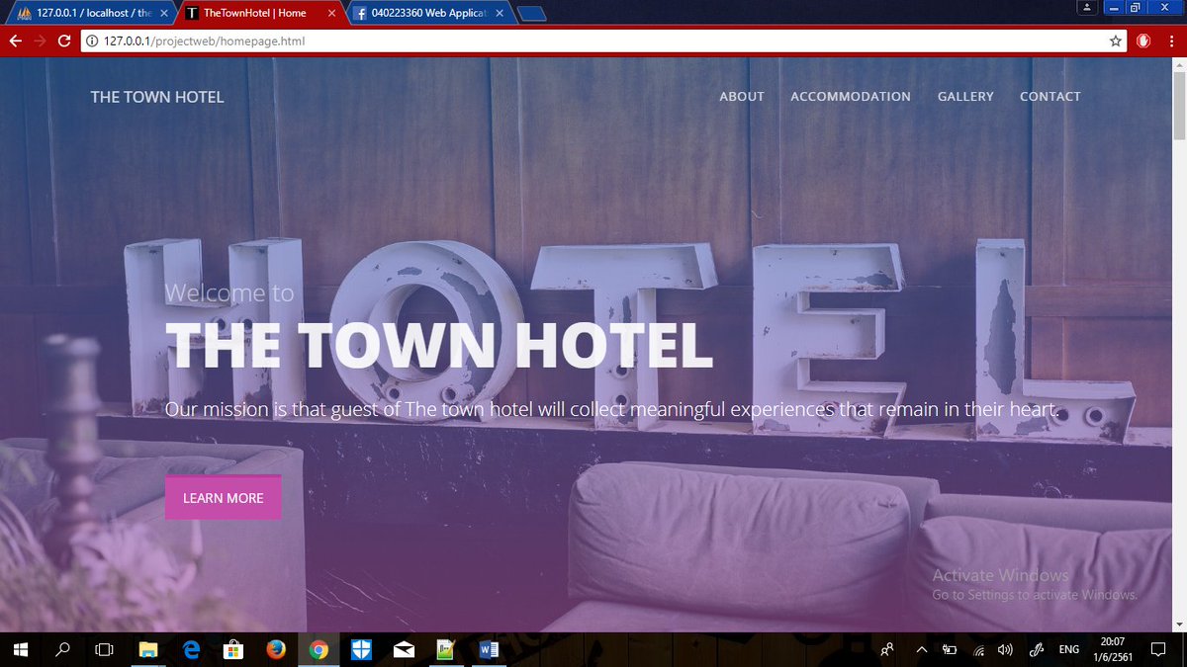
Task: Switch to the 040223360 Web Application tab
Action: pos(425,13)
